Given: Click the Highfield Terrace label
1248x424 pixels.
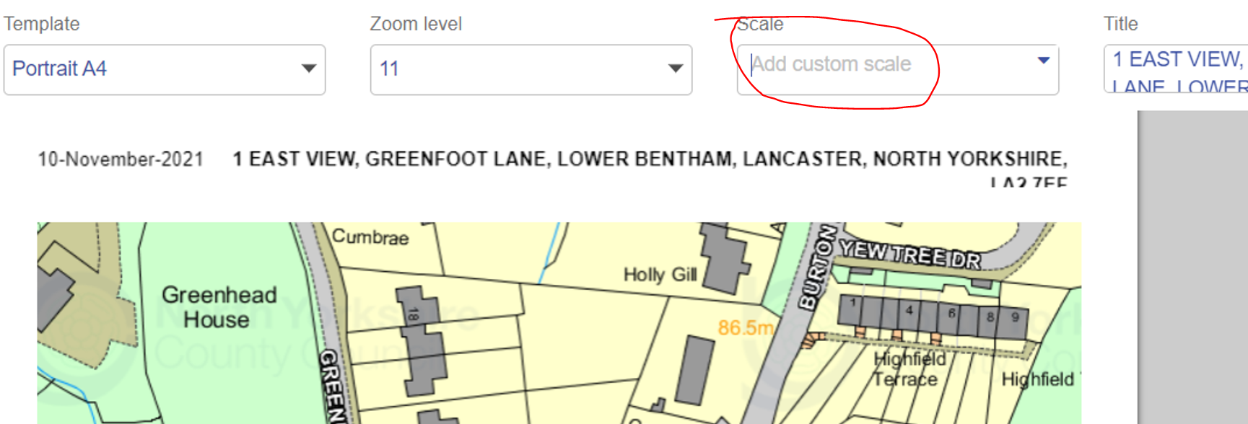Looking at the screenshot, I should (x=908, y=369).
